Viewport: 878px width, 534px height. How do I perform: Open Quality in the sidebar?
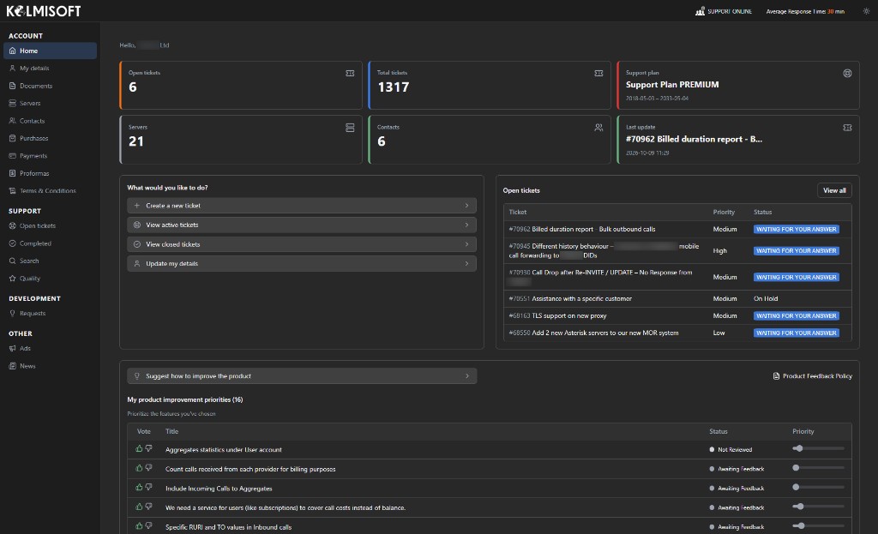50,279
